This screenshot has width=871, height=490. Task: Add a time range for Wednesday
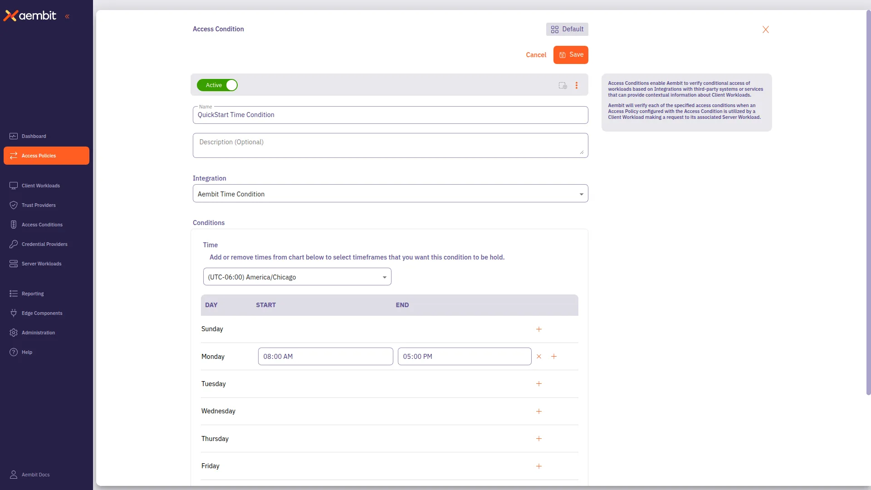click(539, 412)
